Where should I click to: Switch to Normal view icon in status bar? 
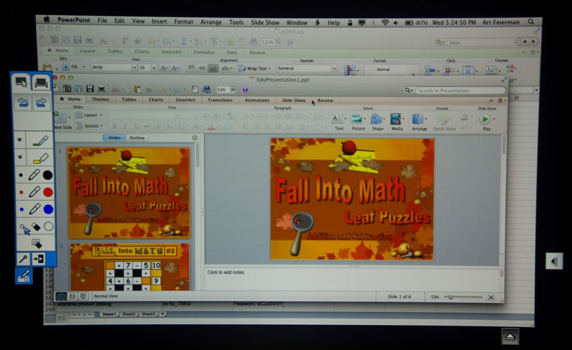(61, 296)
